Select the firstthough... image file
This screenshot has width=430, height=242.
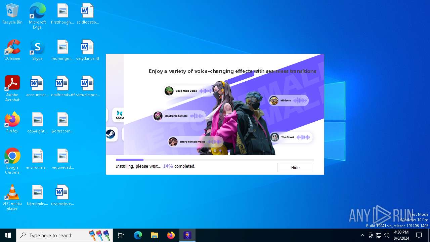[62, 14]
